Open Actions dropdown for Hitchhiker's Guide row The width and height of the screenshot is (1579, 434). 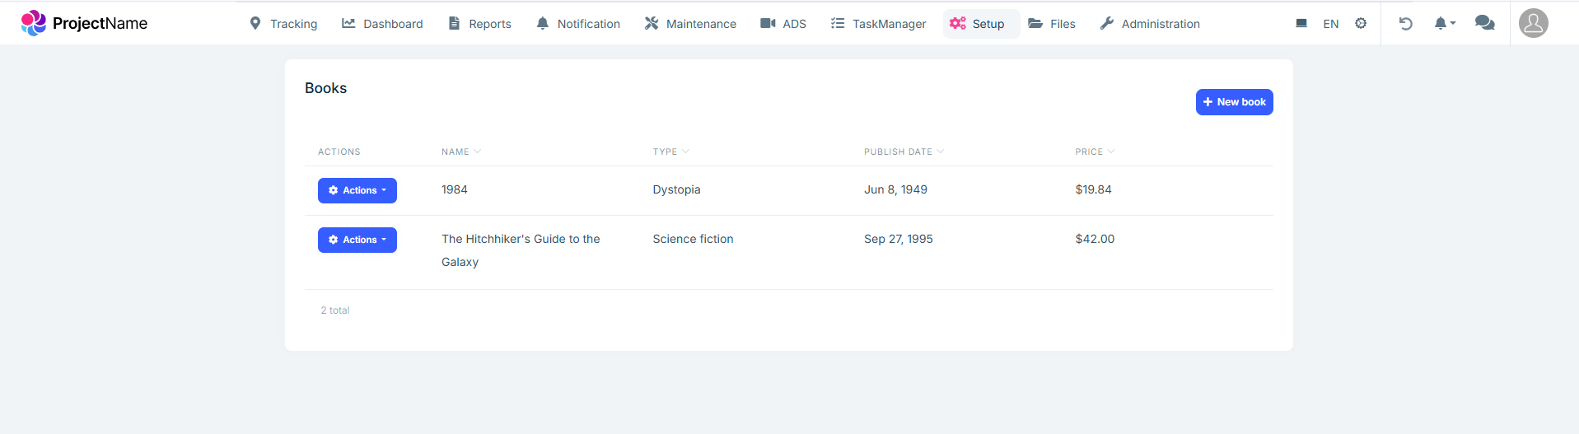[x=357, y=240]
